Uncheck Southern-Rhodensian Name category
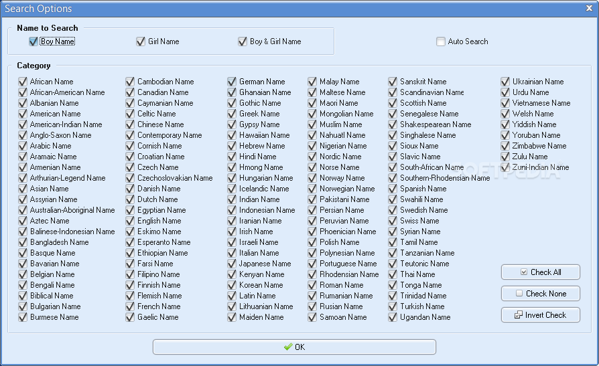This screenshot has height=366, width=599. tap(393, 178)
